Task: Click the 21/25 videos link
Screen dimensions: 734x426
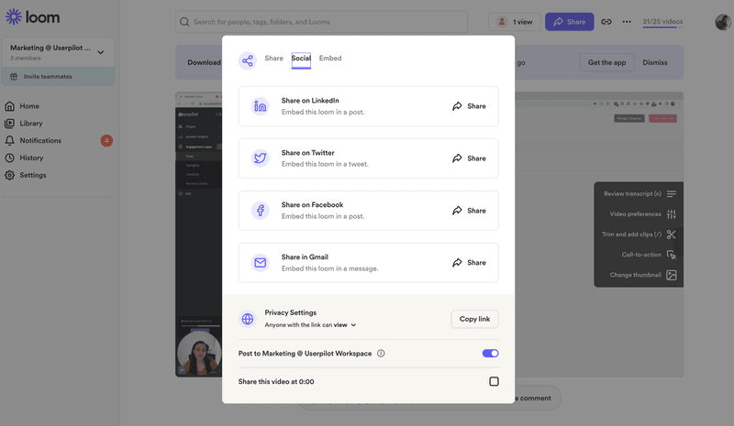Action: tap(662, 21)
